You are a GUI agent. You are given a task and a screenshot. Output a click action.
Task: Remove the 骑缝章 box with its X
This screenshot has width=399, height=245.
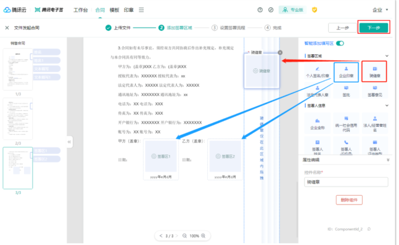[x=280, y=52]
